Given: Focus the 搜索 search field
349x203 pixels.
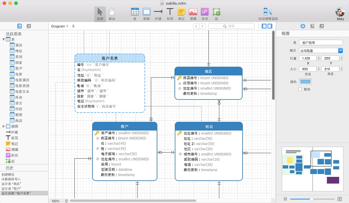Looking at the screenshot, I should point(231,26).
